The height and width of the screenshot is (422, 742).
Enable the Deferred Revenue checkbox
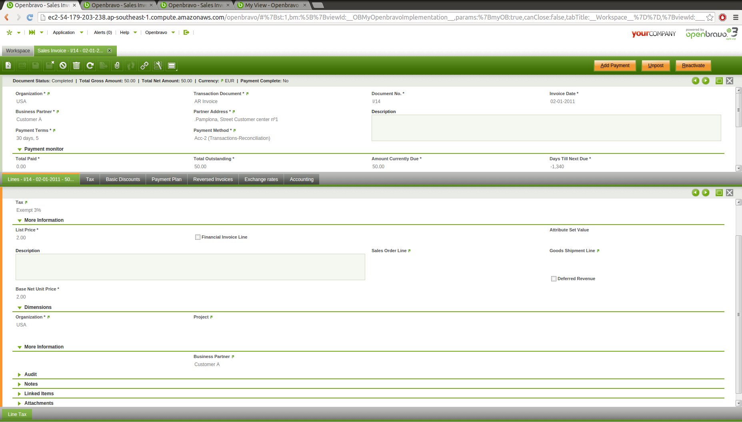click(554, 279)
